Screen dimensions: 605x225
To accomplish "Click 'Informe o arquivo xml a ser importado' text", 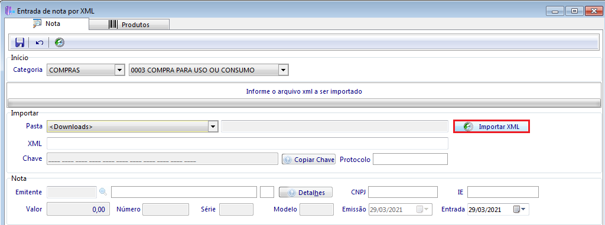I will tap(304, 91).
